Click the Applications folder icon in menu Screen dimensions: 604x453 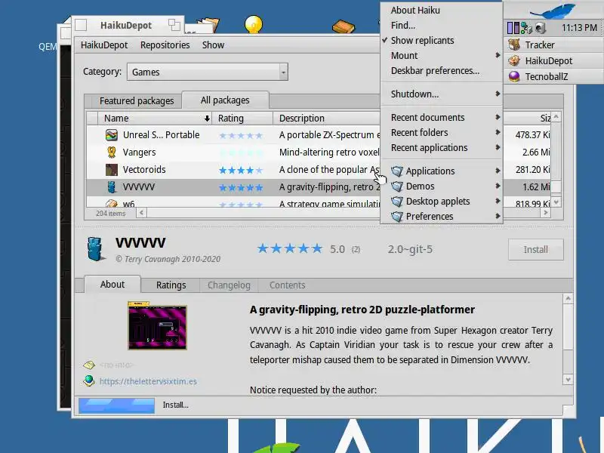click(x=397, y=171)
